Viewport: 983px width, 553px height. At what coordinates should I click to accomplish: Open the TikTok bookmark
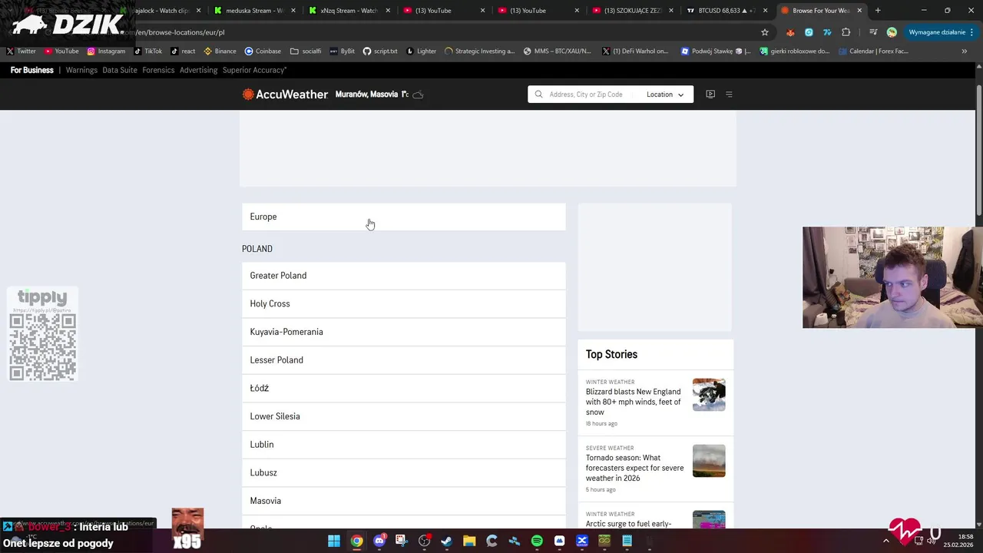pyautogui.click(x=147, y=51)
